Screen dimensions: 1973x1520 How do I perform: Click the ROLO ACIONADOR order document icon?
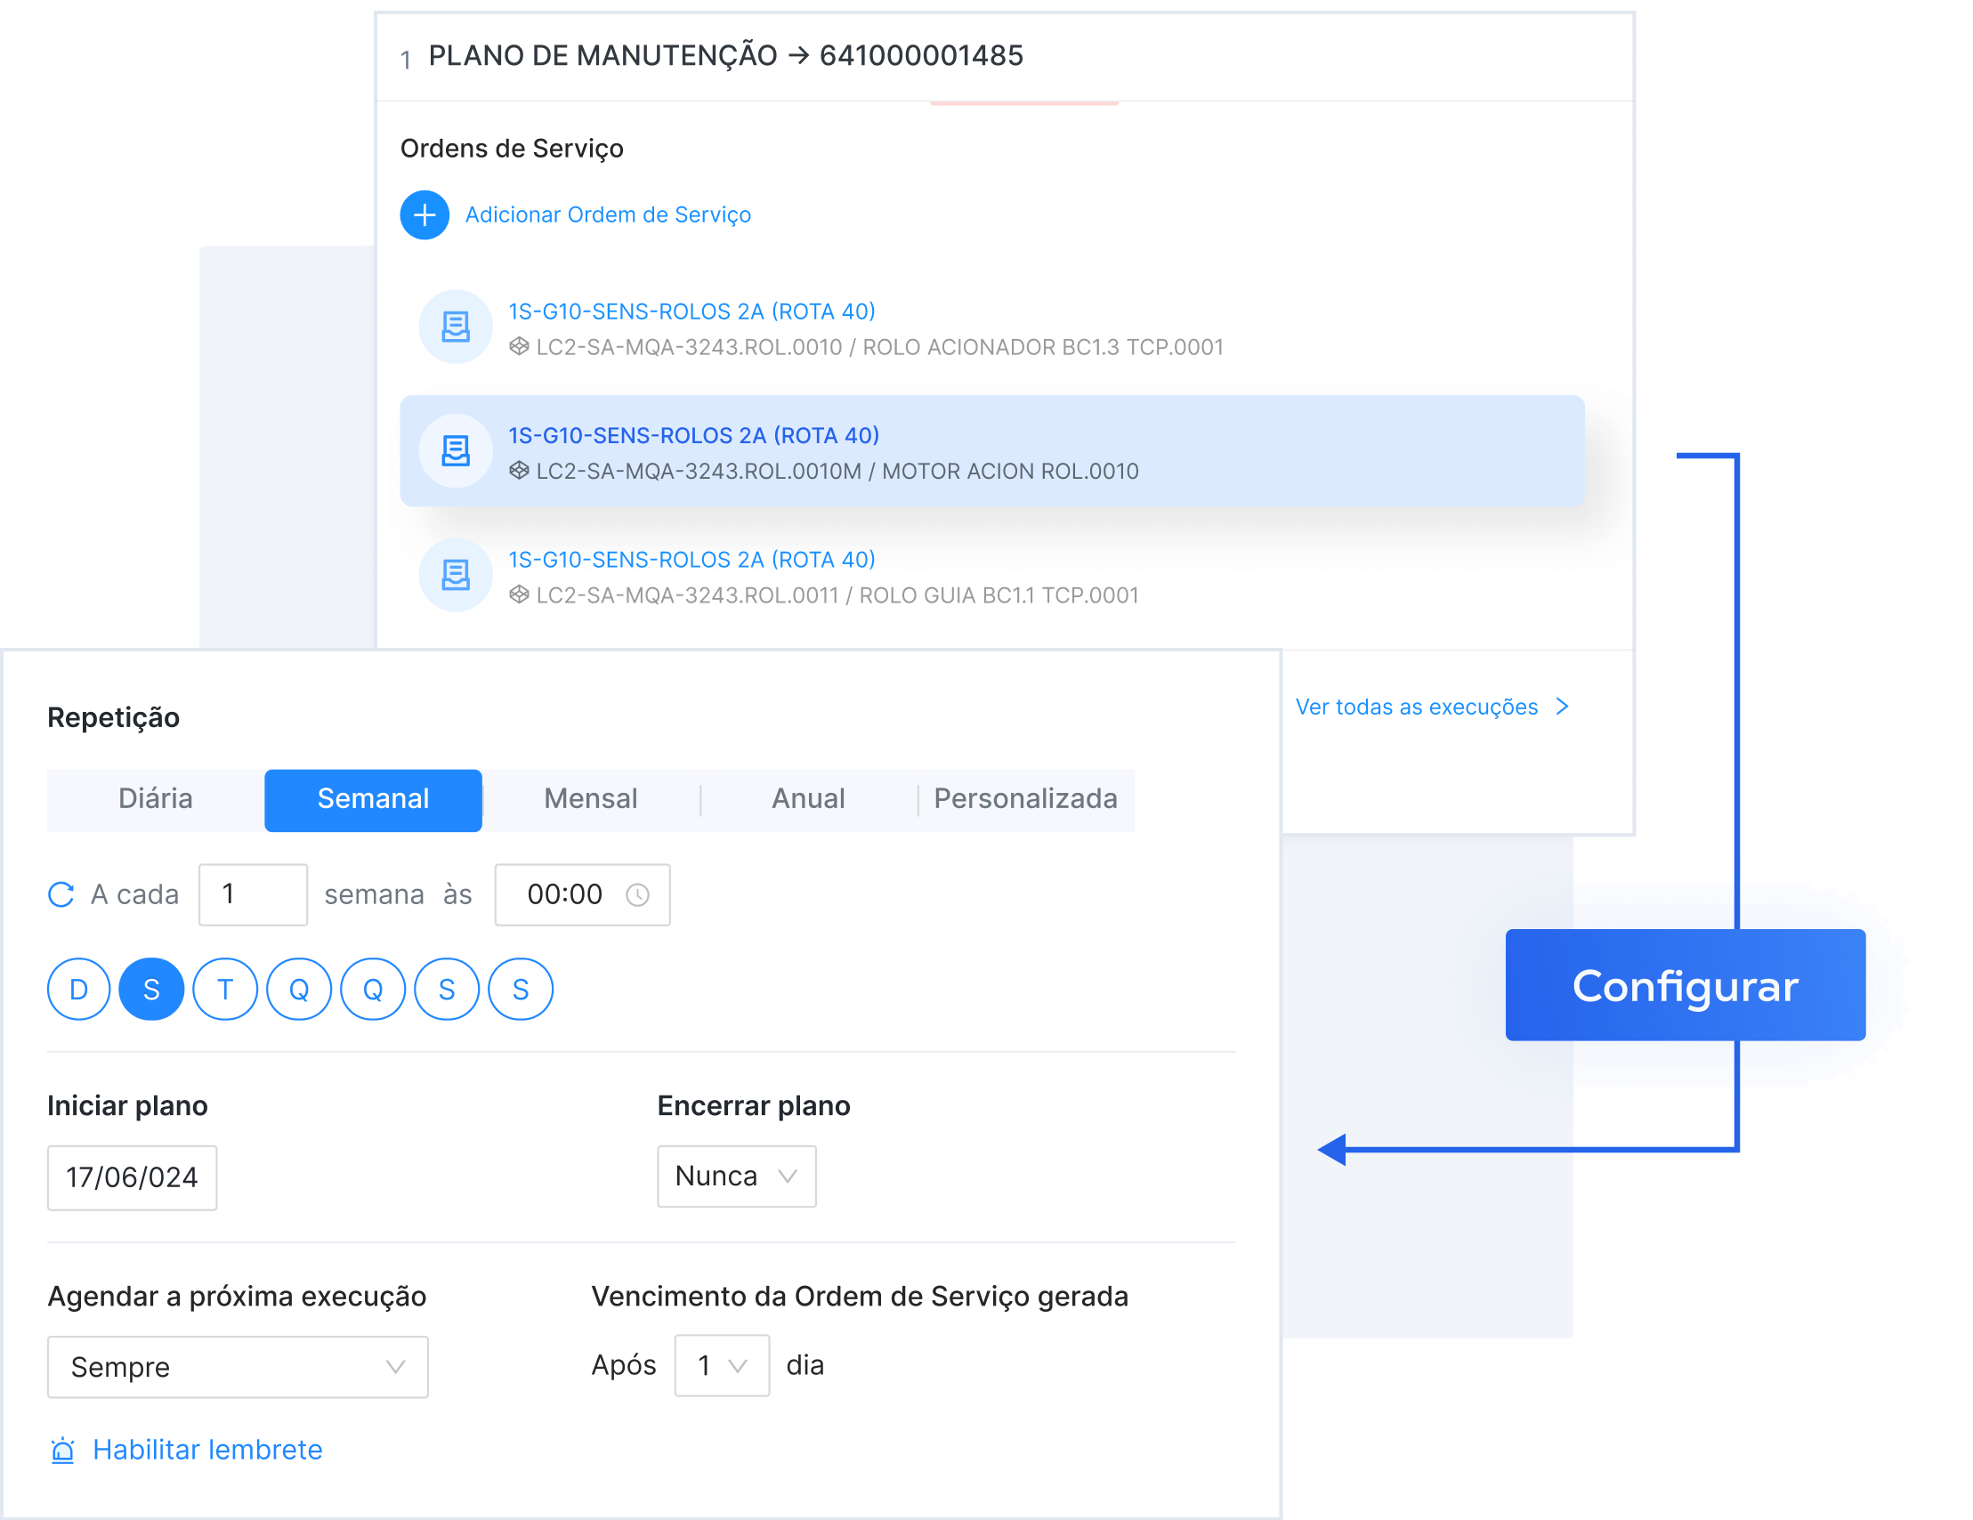456,327
